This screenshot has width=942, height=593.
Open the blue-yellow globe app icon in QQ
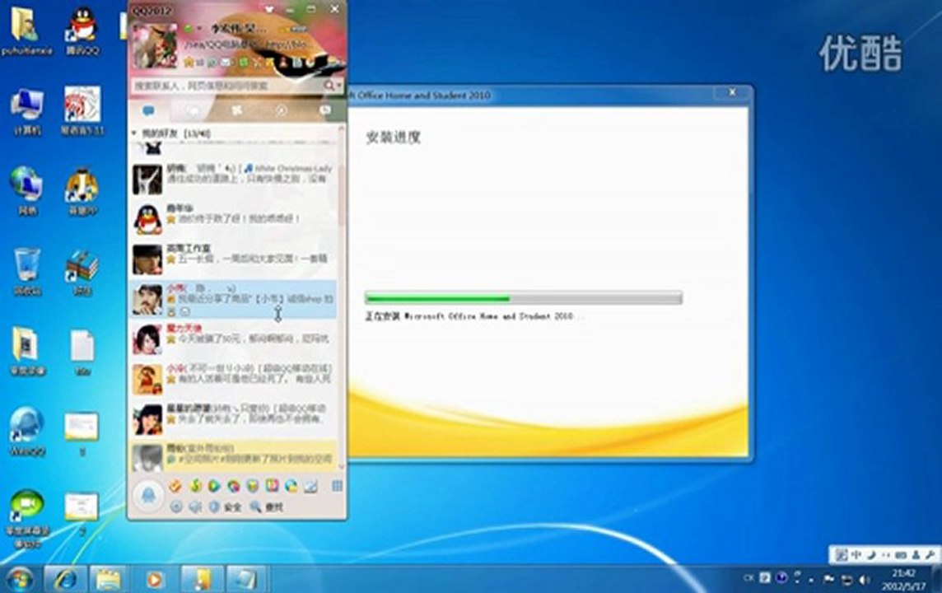click(x=291, y=485)
